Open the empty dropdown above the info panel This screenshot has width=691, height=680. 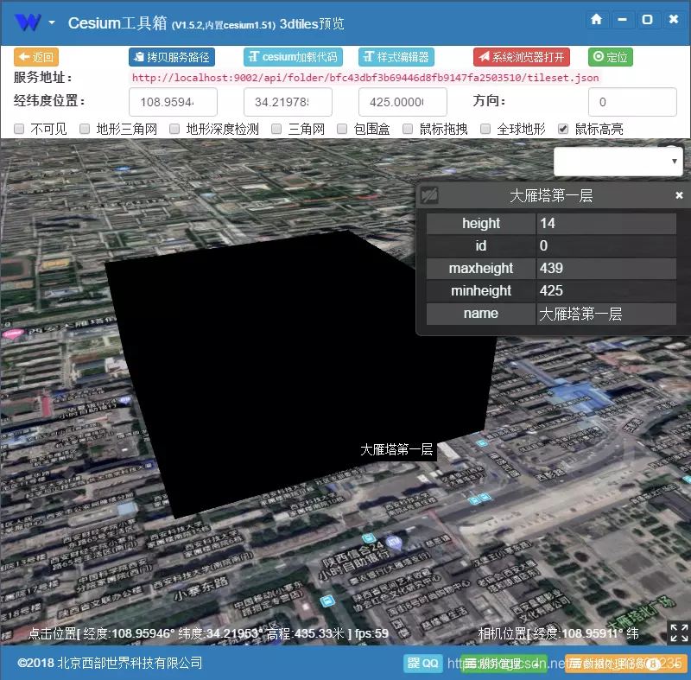coord(618,162)
